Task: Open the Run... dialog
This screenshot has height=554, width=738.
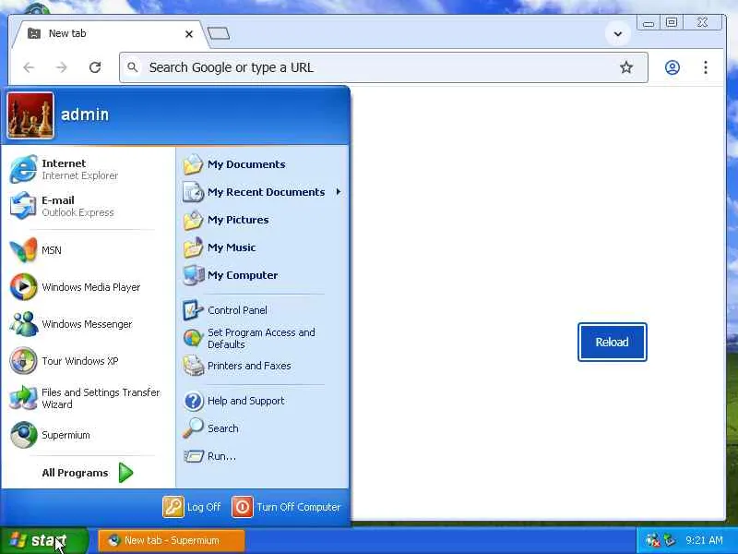Action: [263, 456]
